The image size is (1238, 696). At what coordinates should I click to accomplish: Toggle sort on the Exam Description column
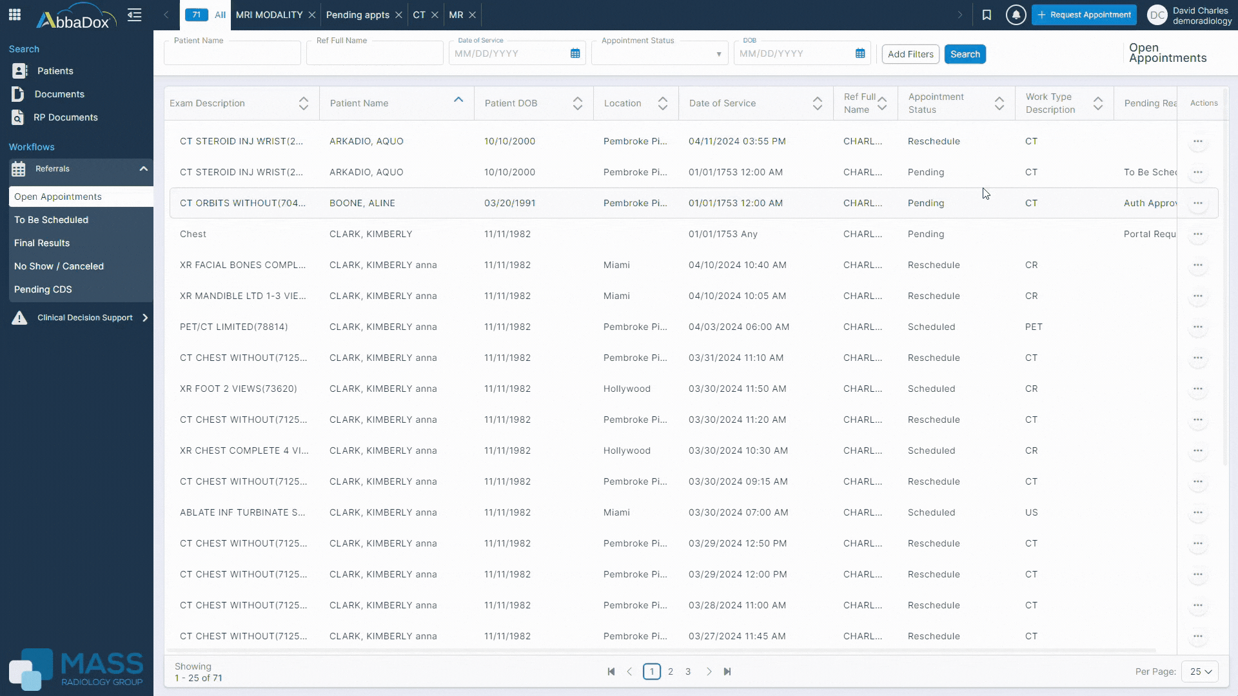(302, 102)
